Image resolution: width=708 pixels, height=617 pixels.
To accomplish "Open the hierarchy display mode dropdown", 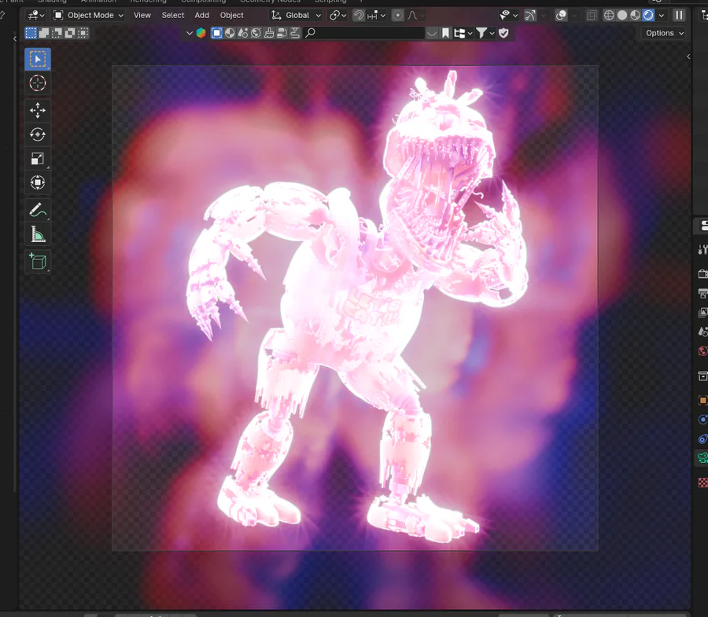I will tap(463, 33).
